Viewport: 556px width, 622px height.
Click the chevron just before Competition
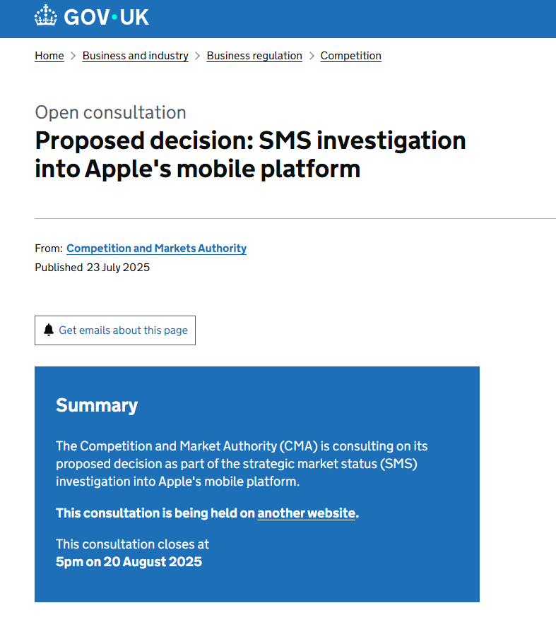pyautogui.click(x=312, y=56)
